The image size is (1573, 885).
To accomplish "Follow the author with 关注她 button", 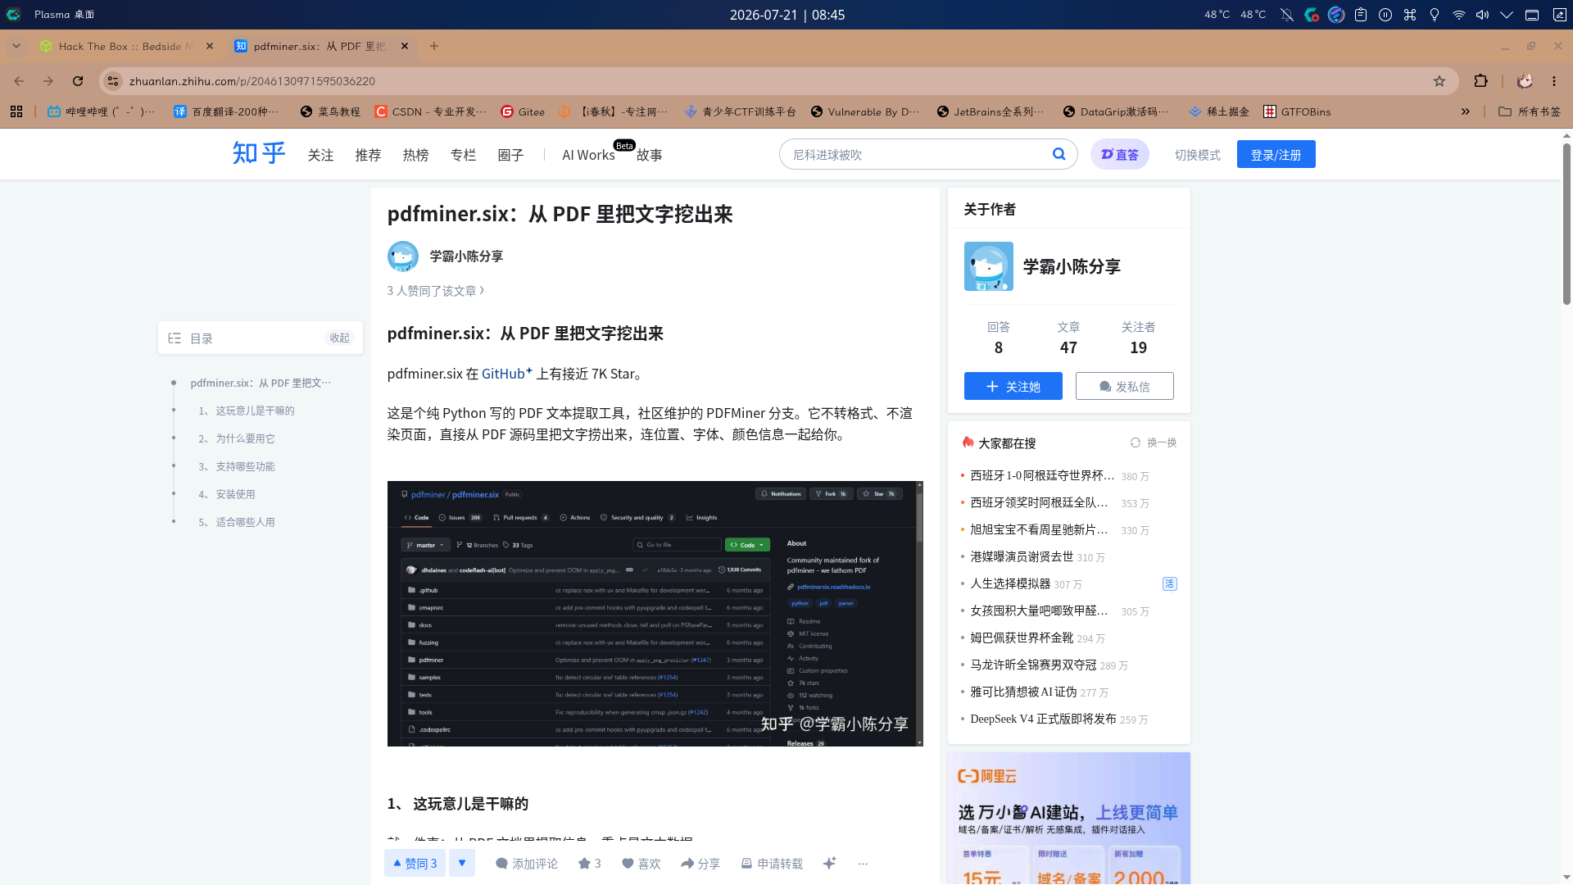I will (1013, 386).
